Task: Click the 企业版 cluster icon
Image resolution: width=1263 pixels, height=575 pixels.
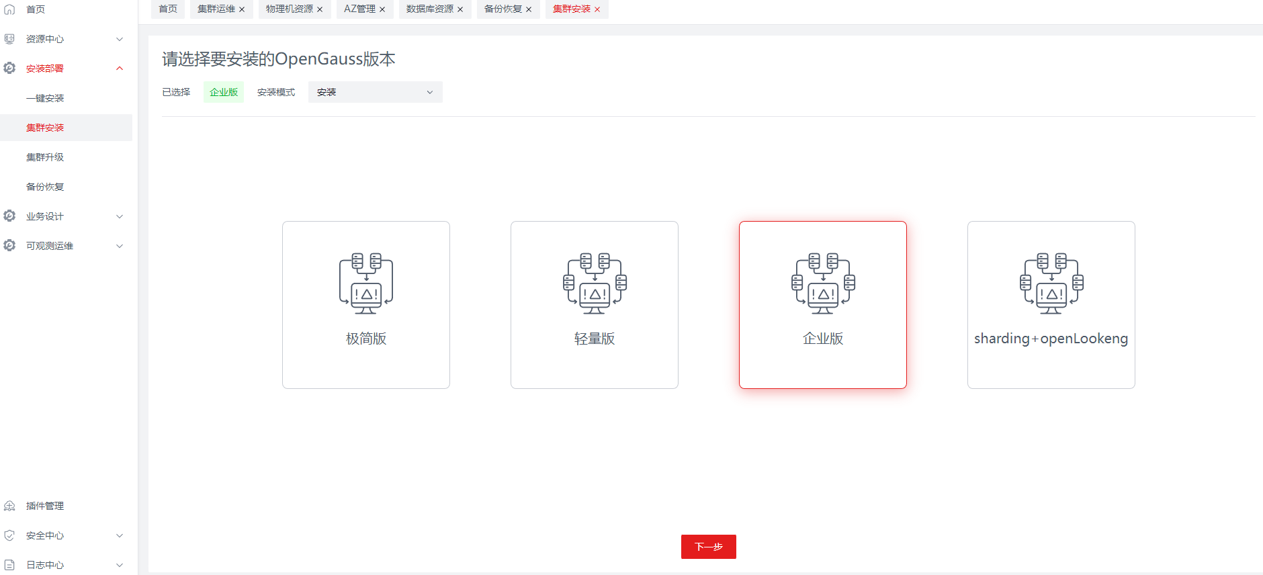Action: [x=822, y=283]
